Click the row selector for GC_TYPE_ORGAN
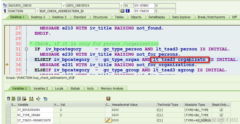The image size is (240, 124). (x=8, y=115)
